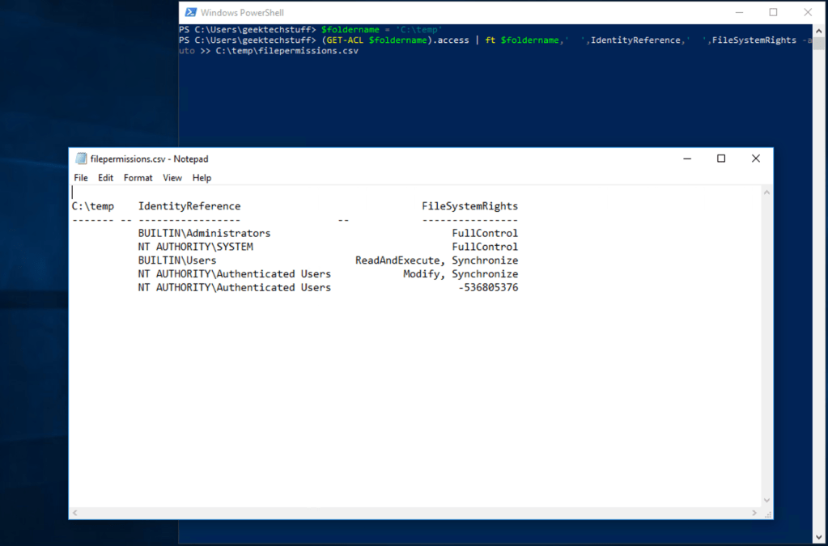Maximize the PowerShell window
This screenshot has width=828, height=546.
pos(771,12)
